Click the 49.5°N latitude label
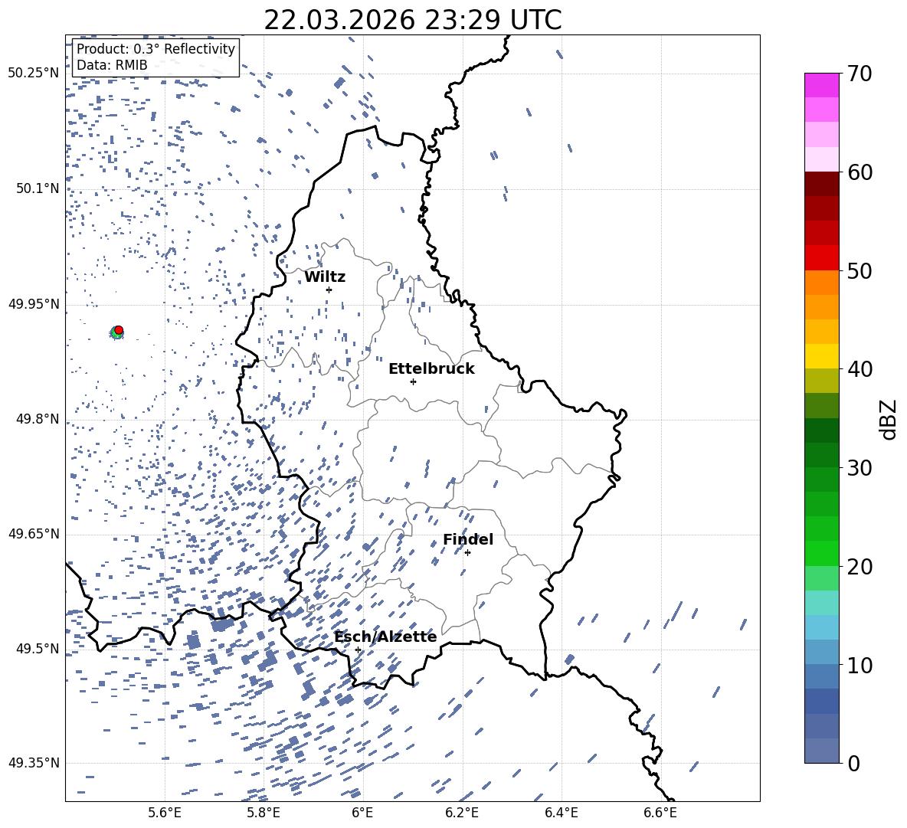The image size is (907, 828). 38,649
